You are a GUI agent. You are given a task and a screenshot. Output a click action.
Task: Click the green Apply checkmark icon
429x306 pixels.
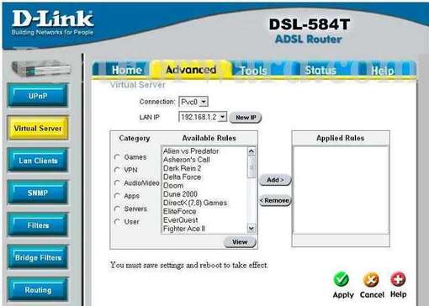tap(342, 279)
